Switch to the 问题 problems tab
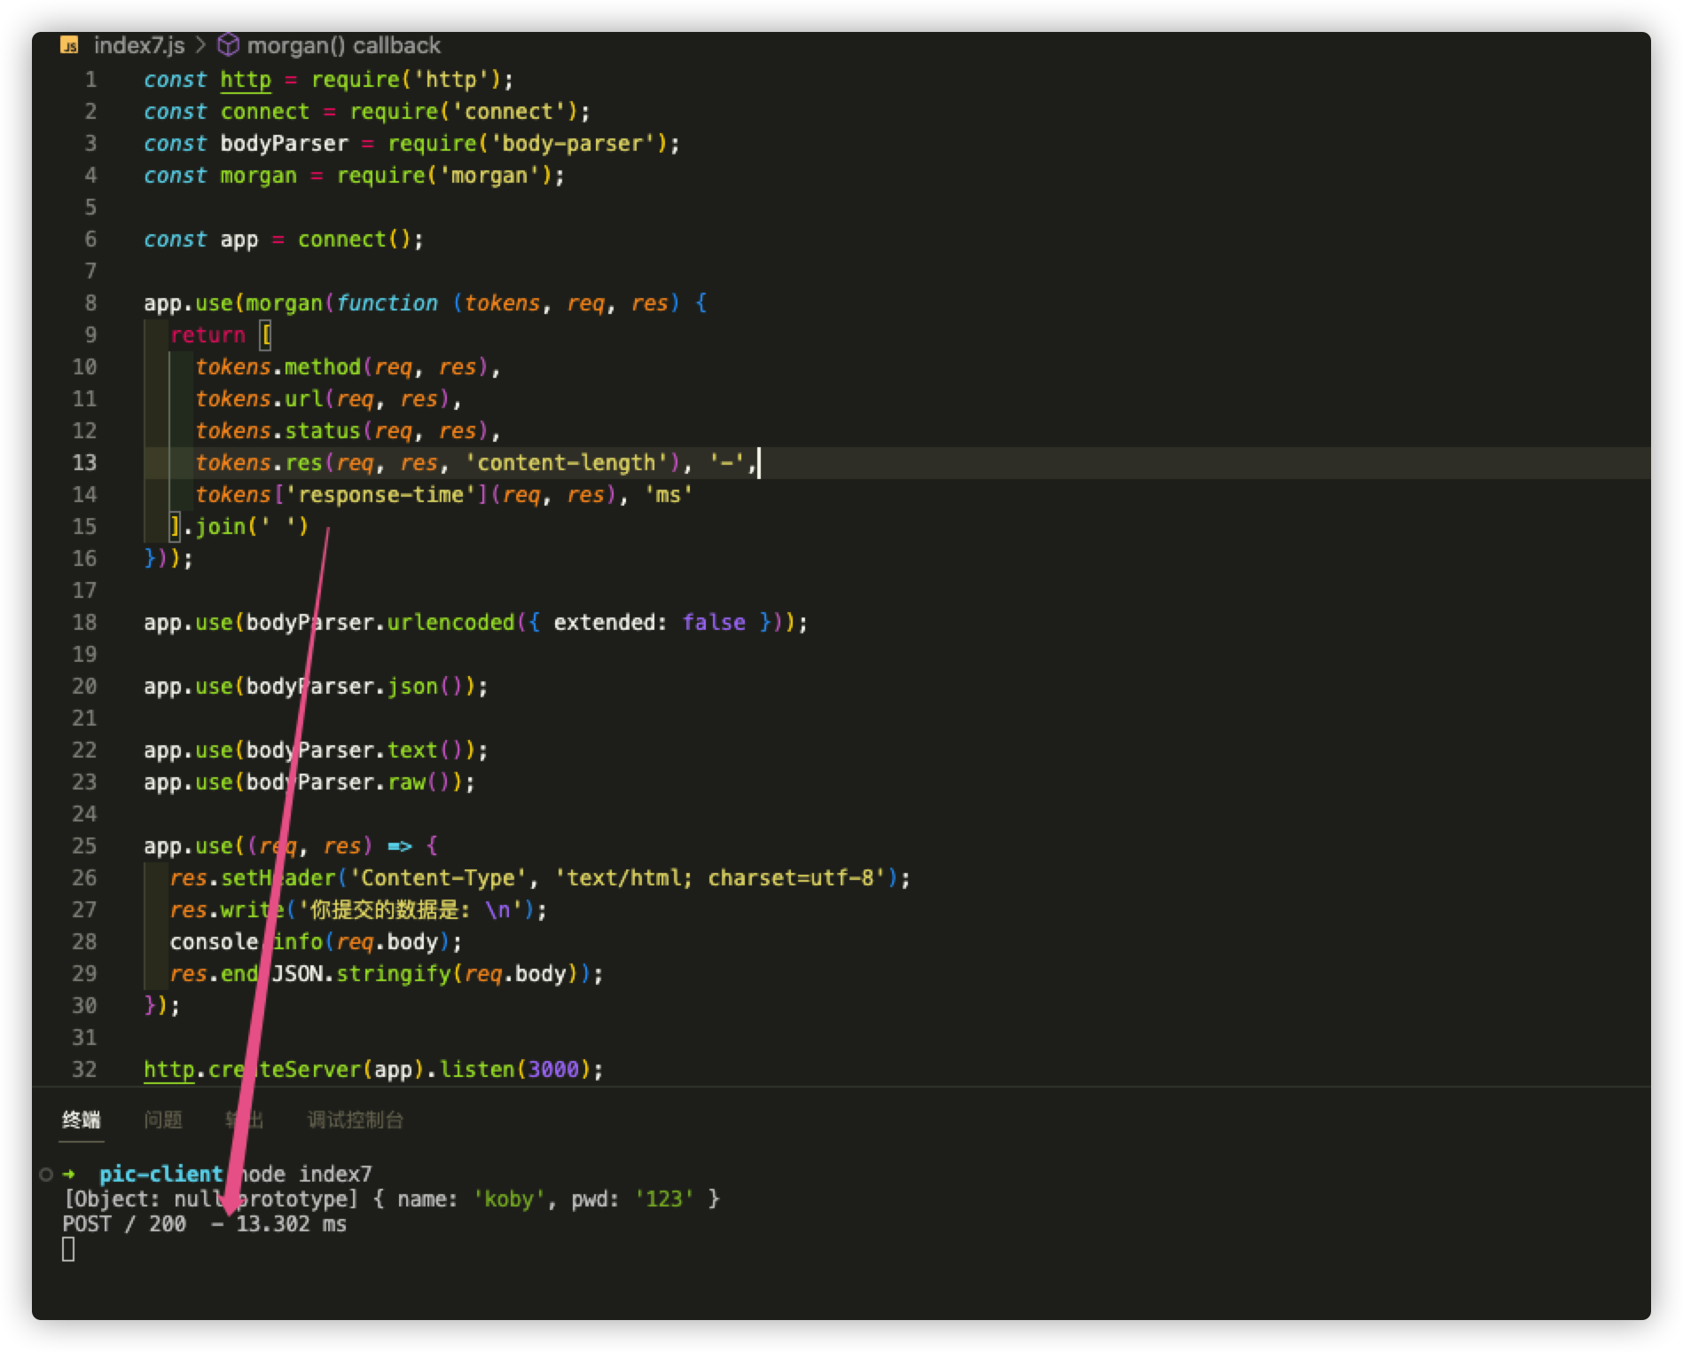This screenshot has height=1352, width=1683. point(163,1120)
